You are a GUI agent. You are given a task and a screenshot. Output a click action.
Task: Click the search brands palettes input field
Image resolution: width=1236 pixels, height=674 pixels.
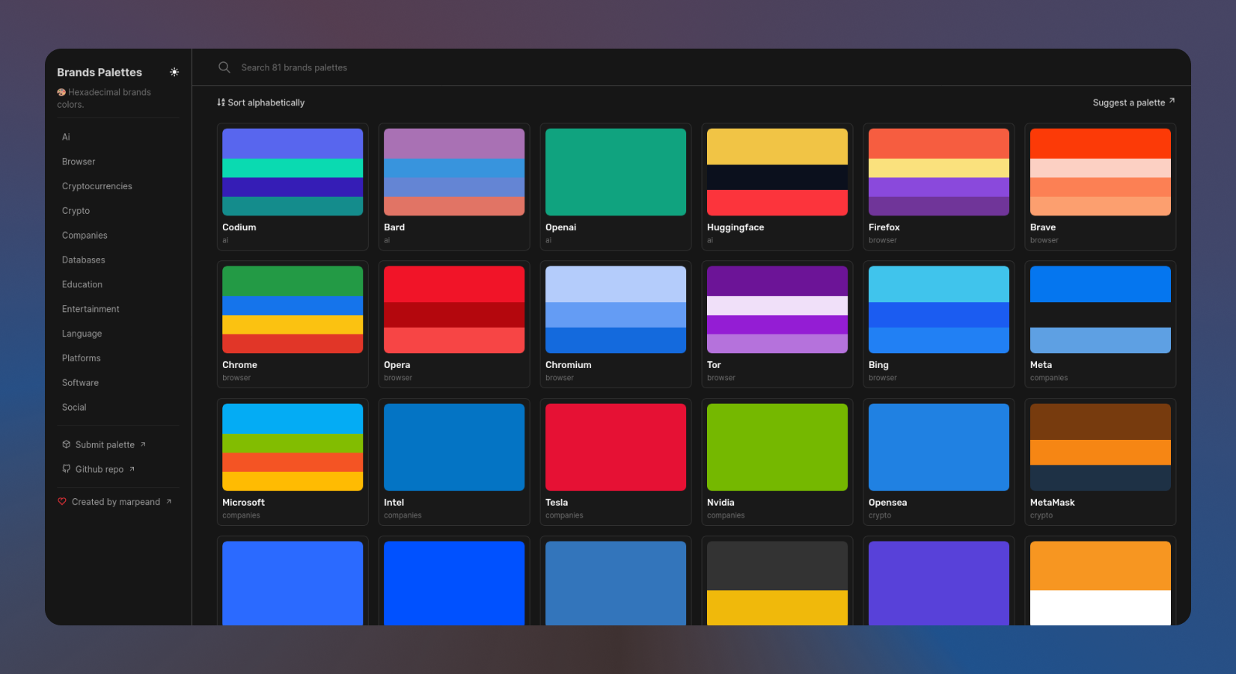point(293,67)
